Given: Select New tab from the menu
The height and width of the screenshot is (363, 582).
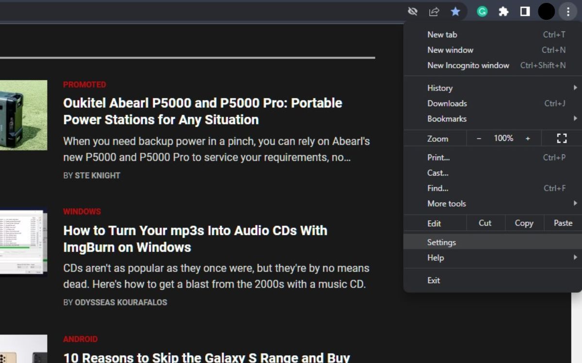Looking at the screenshot, I should click(x=492, y=34).
